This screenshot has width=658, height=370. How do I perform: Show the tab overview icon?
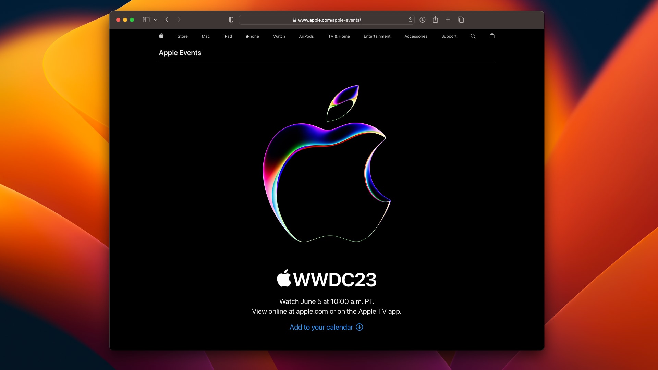[461, 20]
